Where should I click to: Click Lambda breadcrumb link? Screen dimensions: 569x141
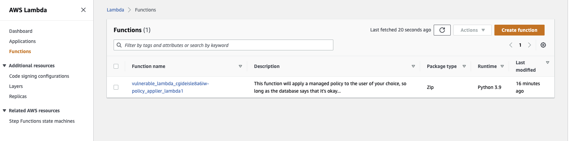coord(115,10)
